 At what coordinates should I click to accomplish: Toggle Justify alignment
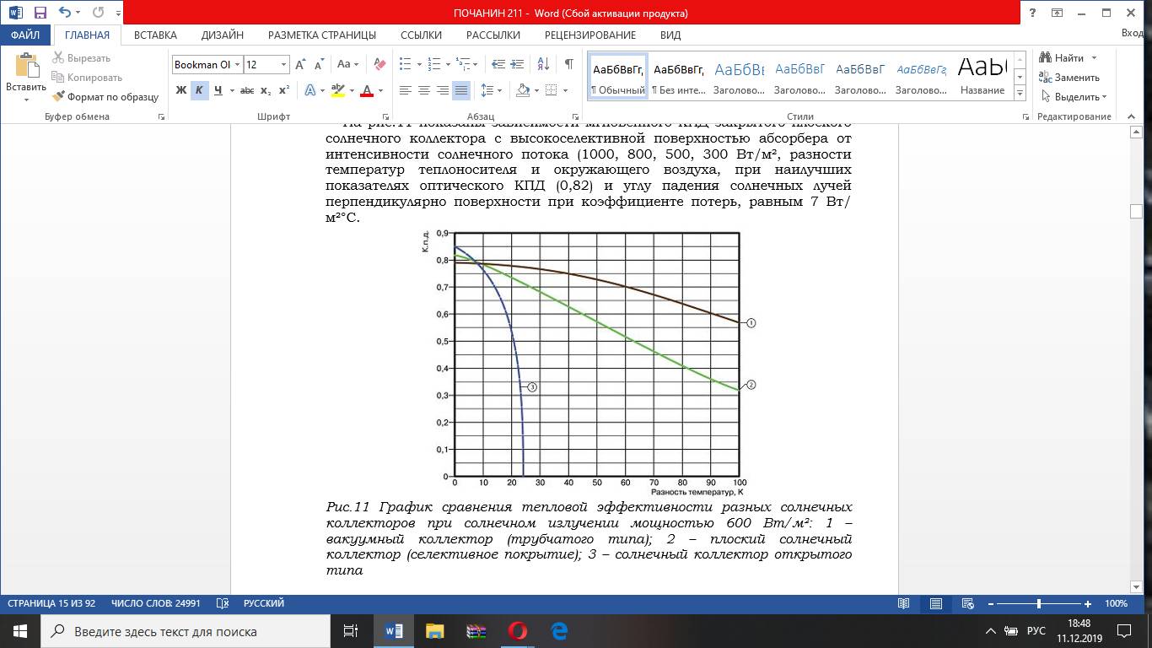coord(461,90)
